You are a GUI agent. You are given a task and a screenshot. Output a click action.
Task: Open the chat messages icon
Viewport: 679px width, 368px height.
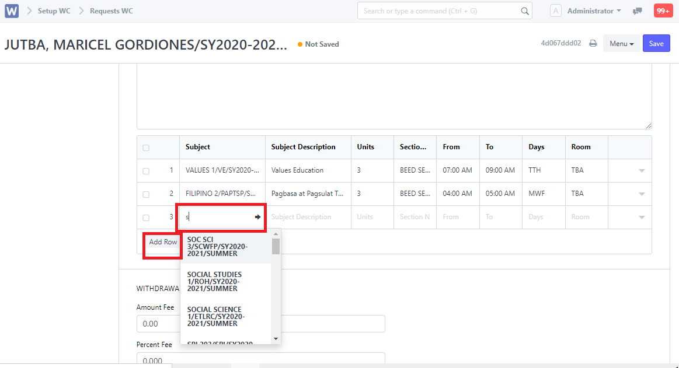pos(637,11)
